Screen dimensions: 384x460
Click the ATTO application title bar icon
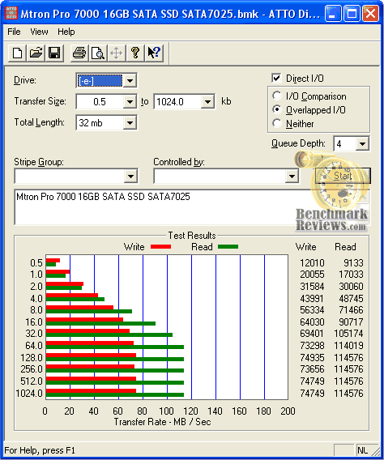11,13
